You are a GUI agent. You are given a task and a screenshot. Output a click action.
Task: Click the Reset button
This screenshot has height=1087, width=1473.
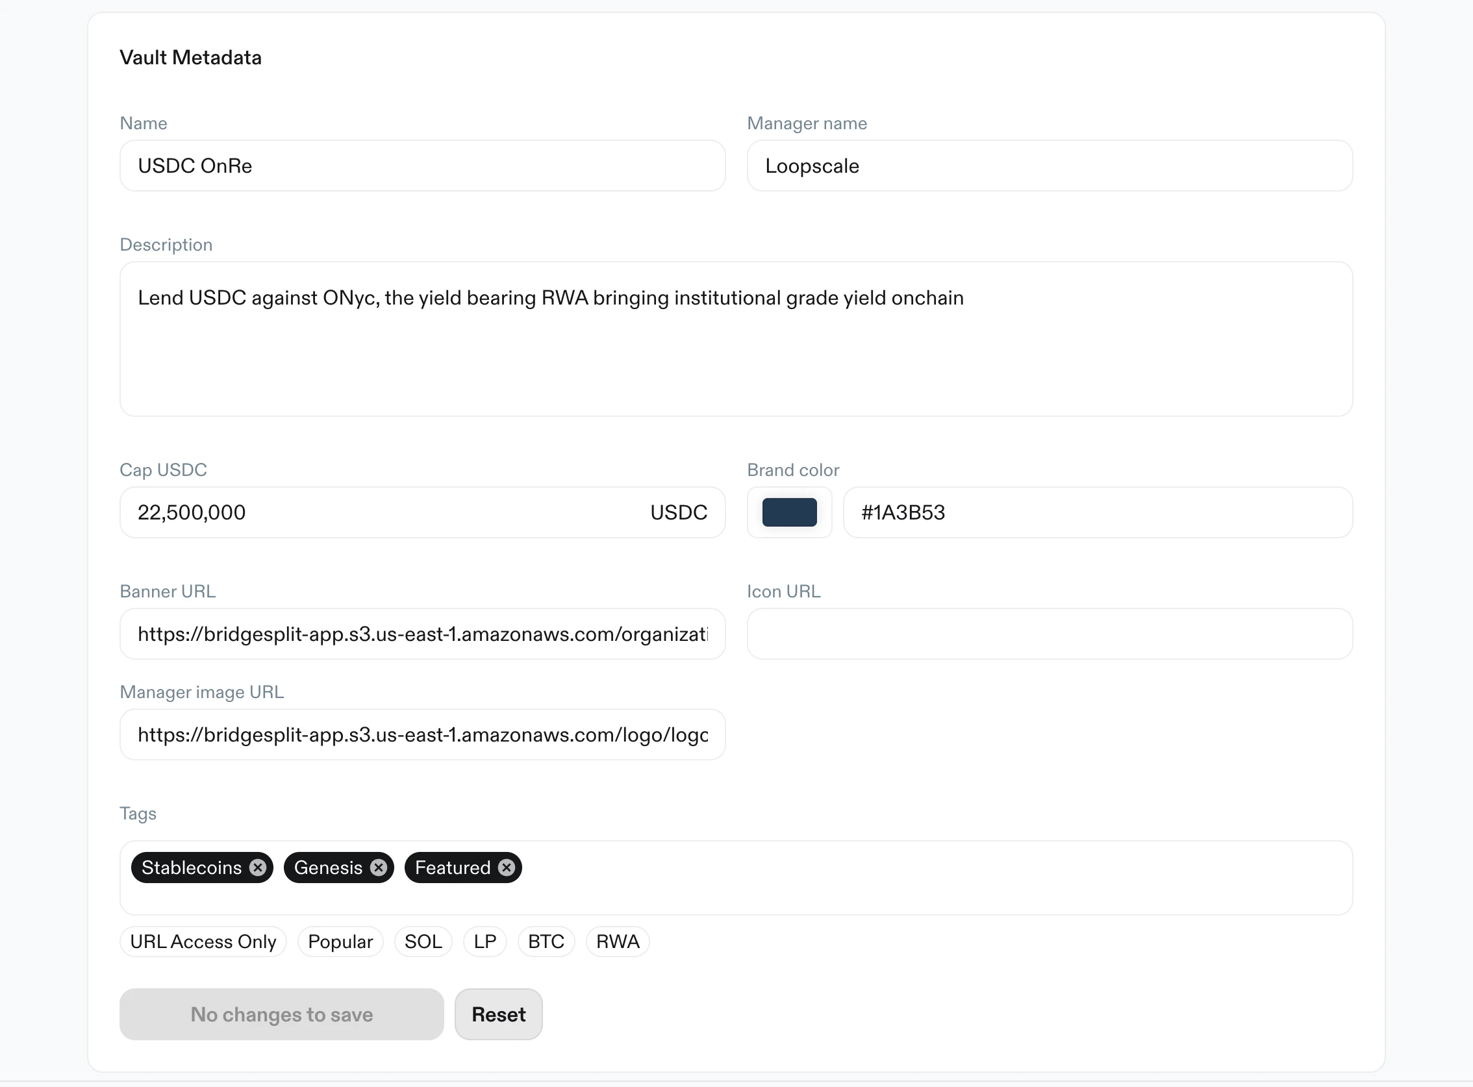(498, 1014)
